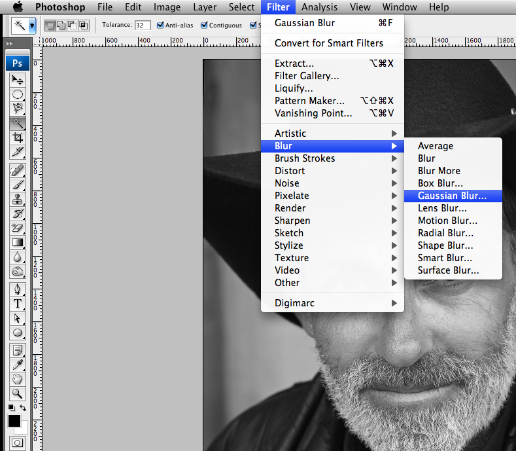Click the Tolerance input field
516x451 pixels.
143,25
